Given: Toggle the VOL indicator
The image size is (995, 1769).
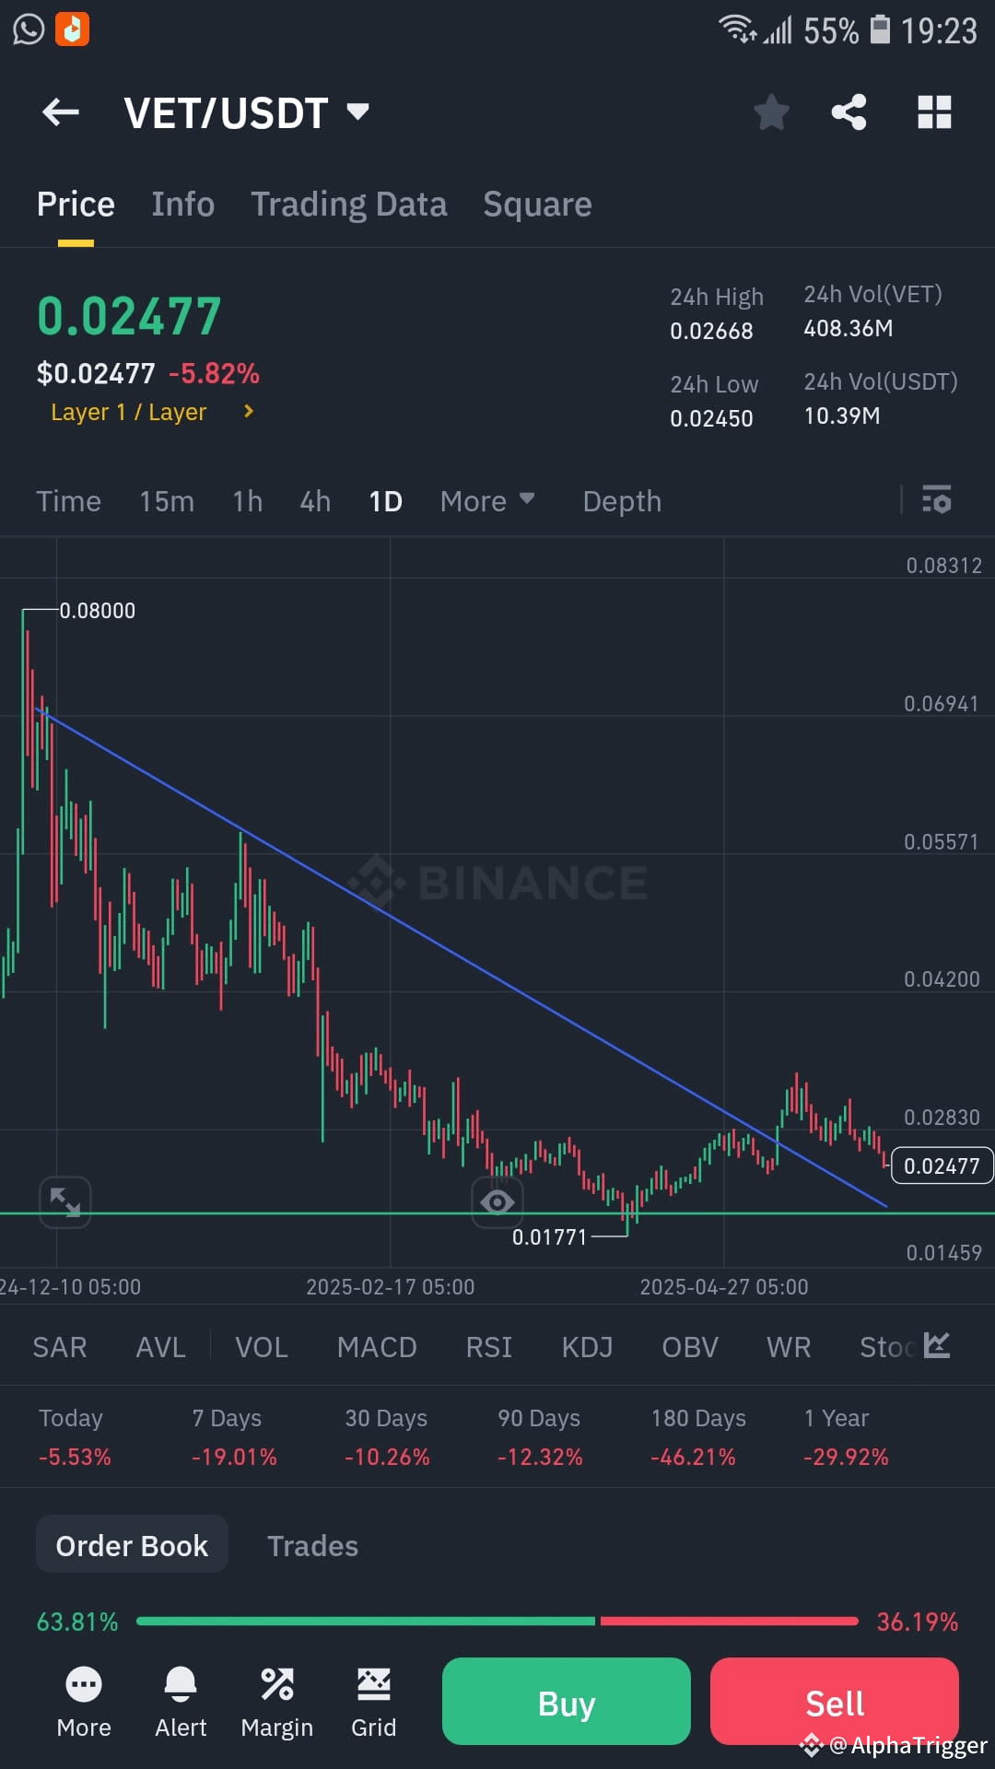Looking at the screenshot, I should (x=261, y=1347).
